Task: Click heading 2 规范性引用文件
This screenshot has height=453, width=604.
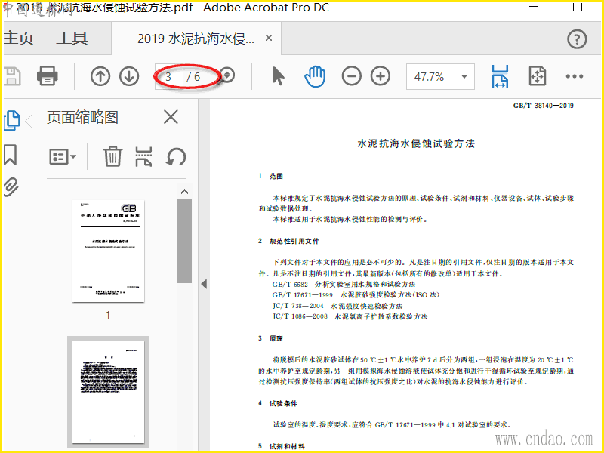Action: tap(289, 241)
